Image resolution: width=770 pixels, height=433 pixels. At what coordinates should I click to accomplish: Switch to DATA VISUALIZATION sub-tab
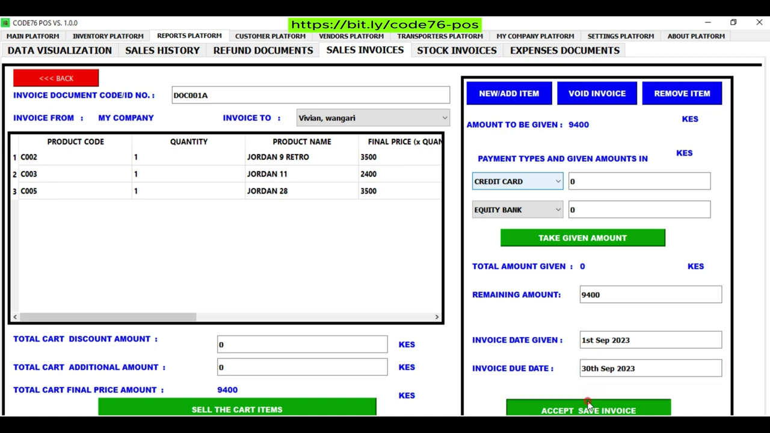point(60,51)
